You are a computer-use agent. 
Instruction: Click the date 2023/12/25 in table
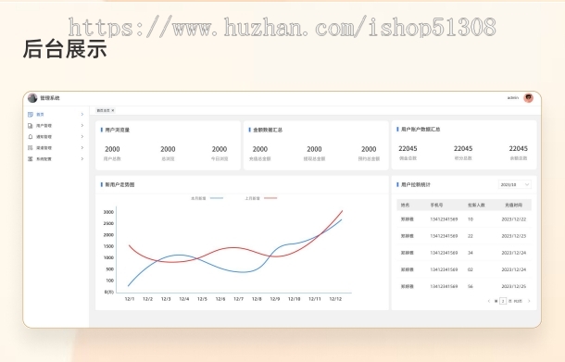pyautogui.click(x=513, y=286)
